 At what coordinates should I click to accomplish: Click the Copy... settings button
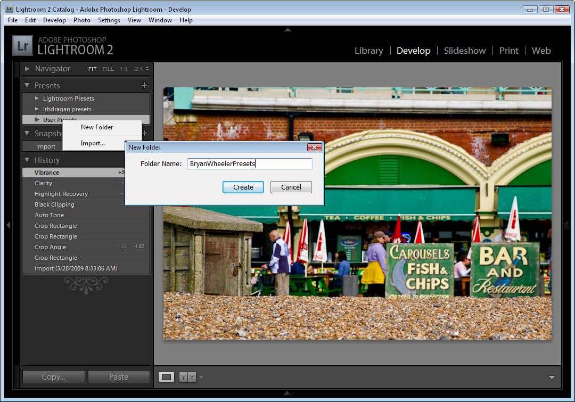tap(54, 376)
